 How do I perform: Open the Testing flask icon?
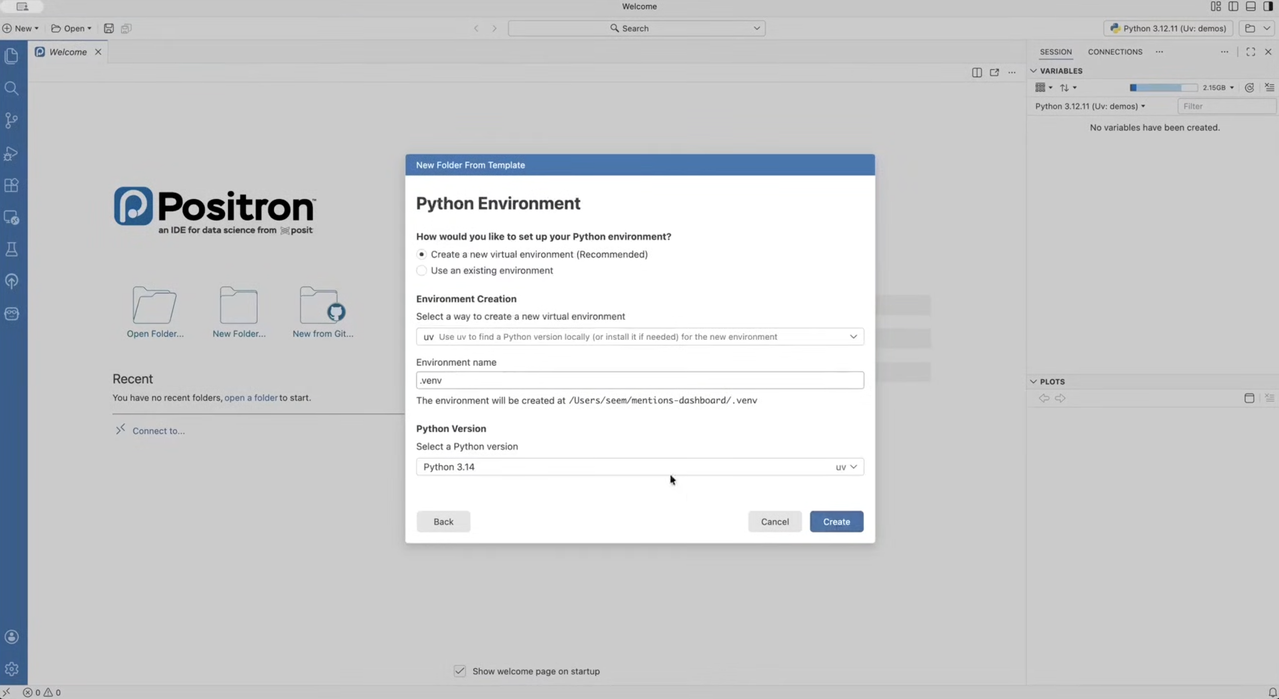click(11, 249)
